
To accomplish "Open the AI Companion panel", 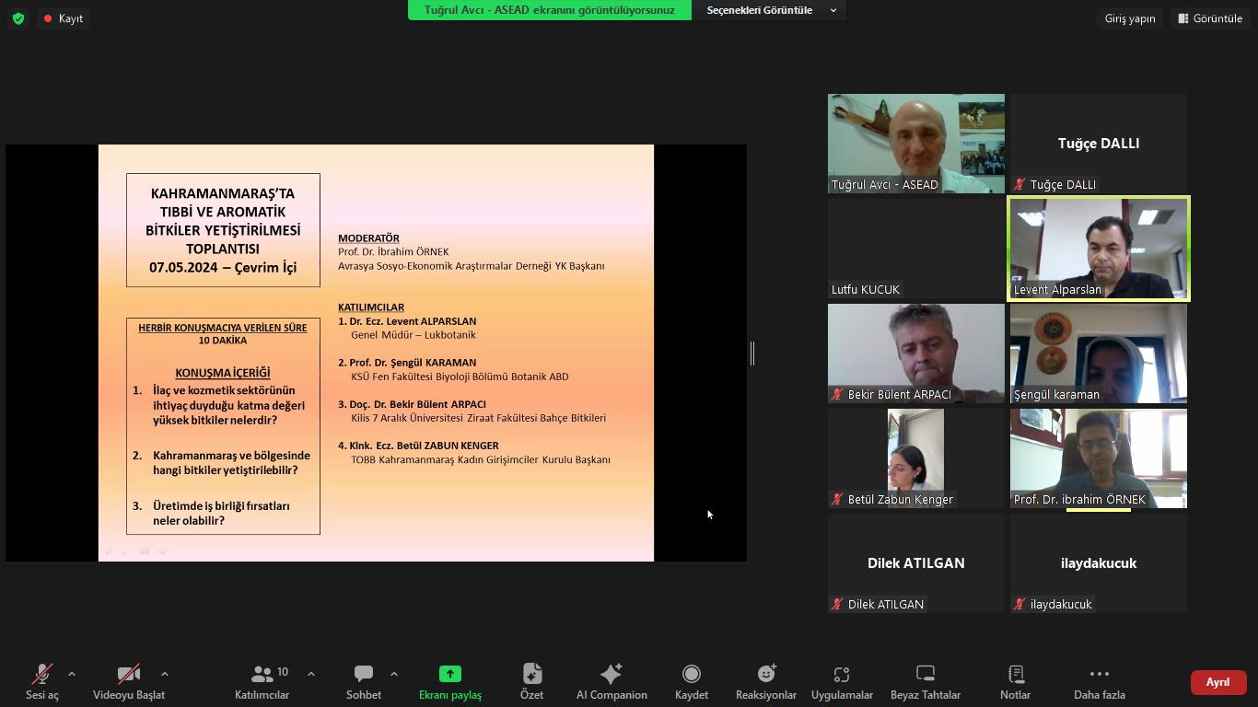I will click(612, 681).
